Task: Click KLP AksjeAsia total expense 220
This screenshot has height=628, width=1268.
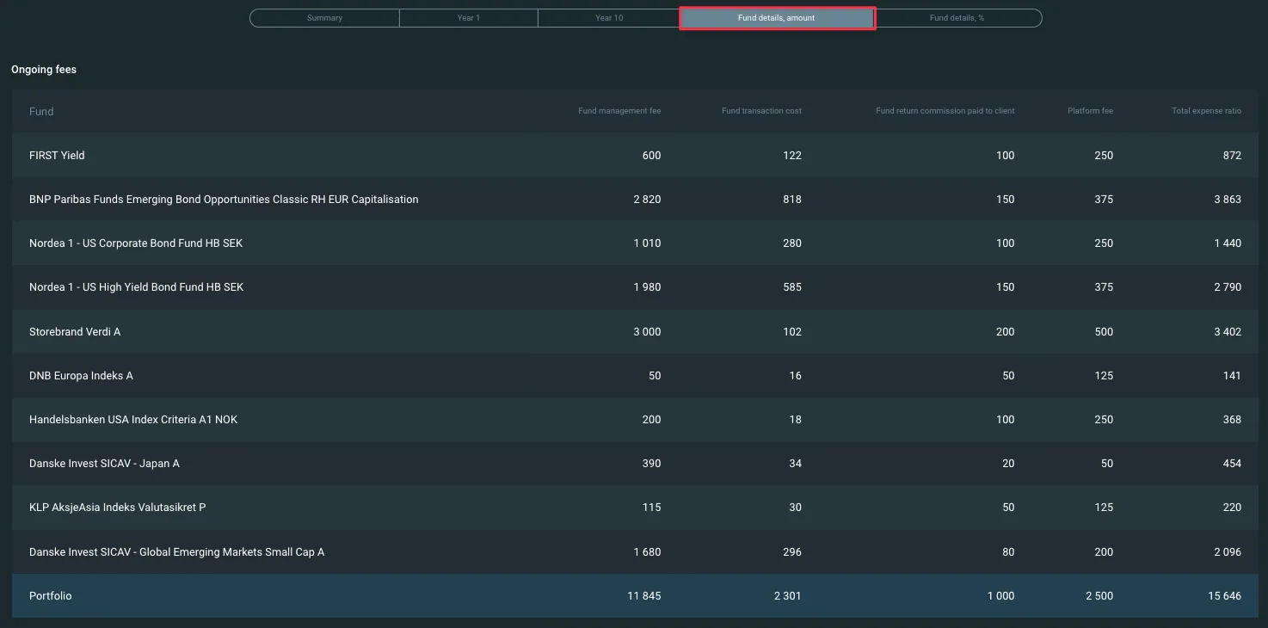Action: (x=1232, y=508)
